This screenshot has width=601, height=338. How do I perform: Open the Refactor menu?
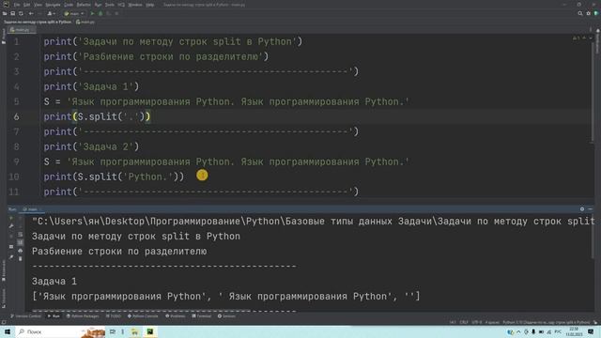pos(84,5)
